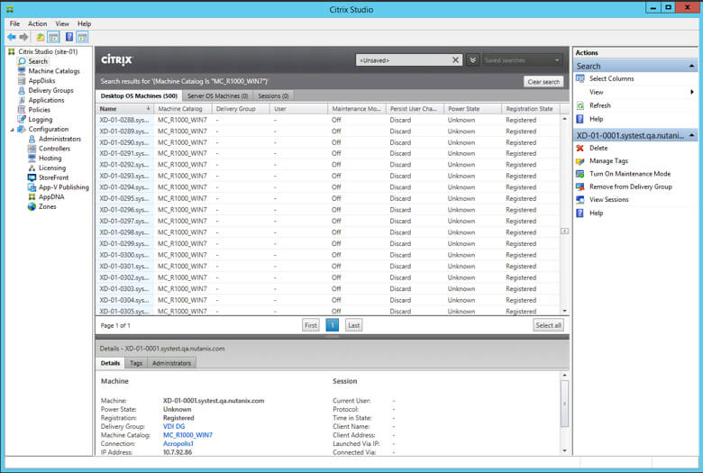Click the Licensing icon in Configuration

[32, 168]
